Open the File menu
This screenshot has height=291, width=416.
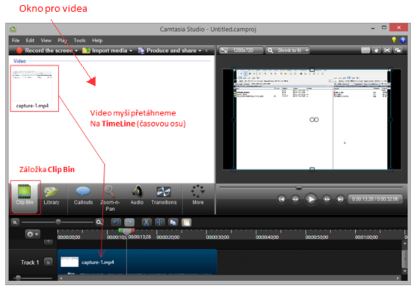(15, 40)
